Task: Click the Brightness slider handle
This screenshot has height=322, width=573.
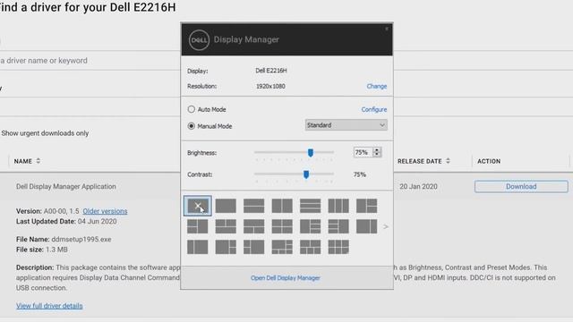Action: (x=311, y=153)
